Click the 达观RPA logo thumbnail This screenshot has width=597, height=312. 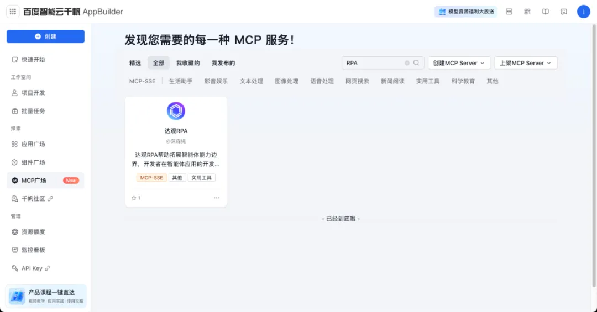point(176,111)
